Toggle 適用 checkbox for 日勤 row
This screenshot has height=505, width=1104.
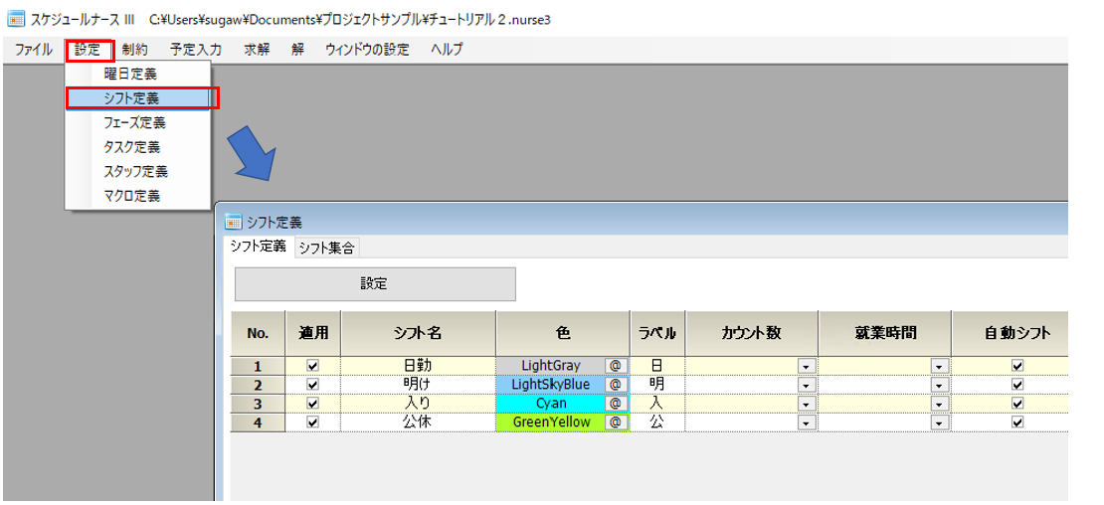coord(313,366)
